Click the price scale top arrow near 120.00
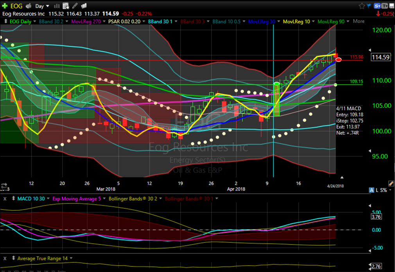 [370, 50]
